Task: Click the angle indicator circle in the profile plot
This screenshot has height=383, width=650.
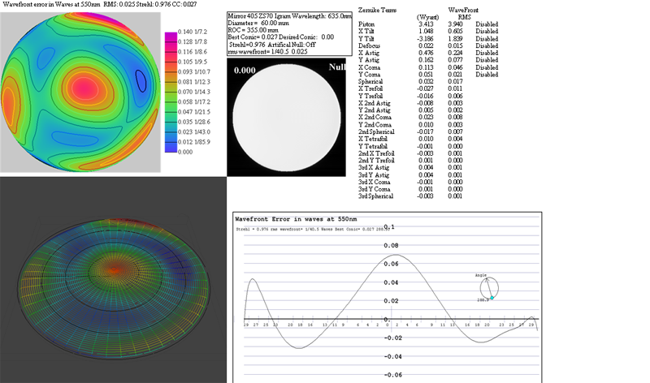Action: click(489, 288)
